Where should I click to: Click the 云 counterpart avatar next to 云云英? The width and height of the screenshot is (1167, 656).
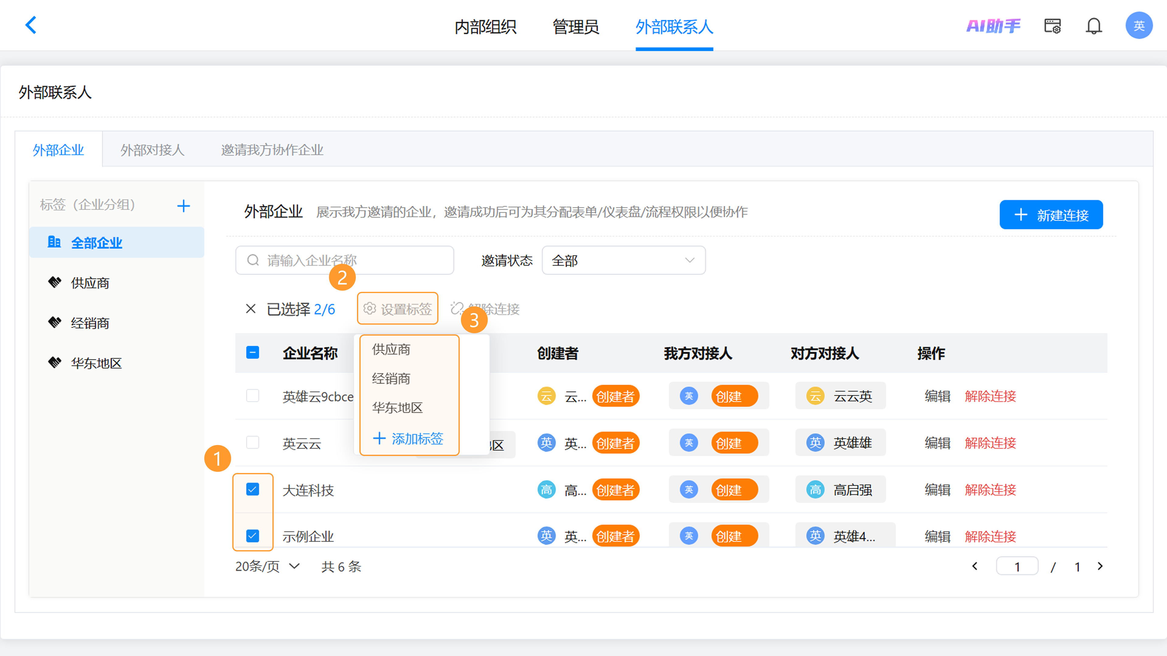click(x=816, y=396)
